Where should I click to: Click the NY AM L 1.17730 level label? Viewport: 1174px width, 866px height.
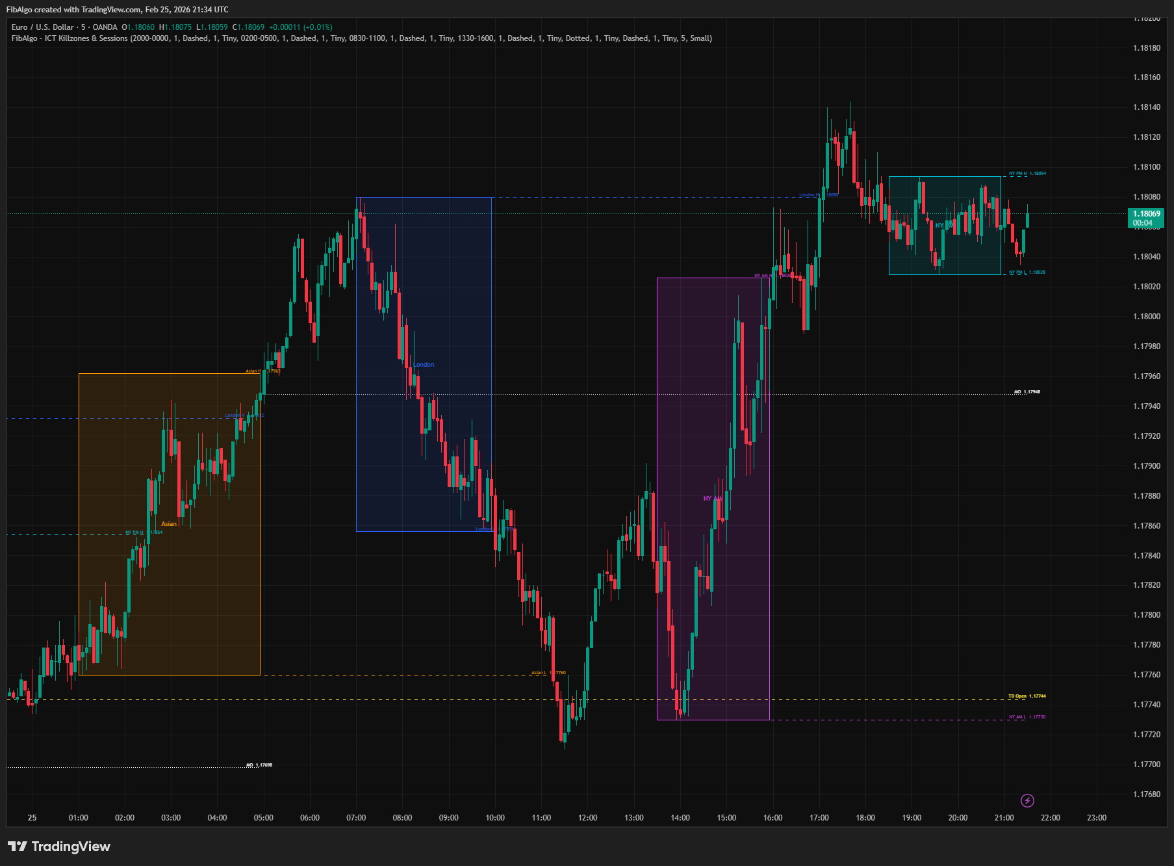click(x=1027, y=717)
